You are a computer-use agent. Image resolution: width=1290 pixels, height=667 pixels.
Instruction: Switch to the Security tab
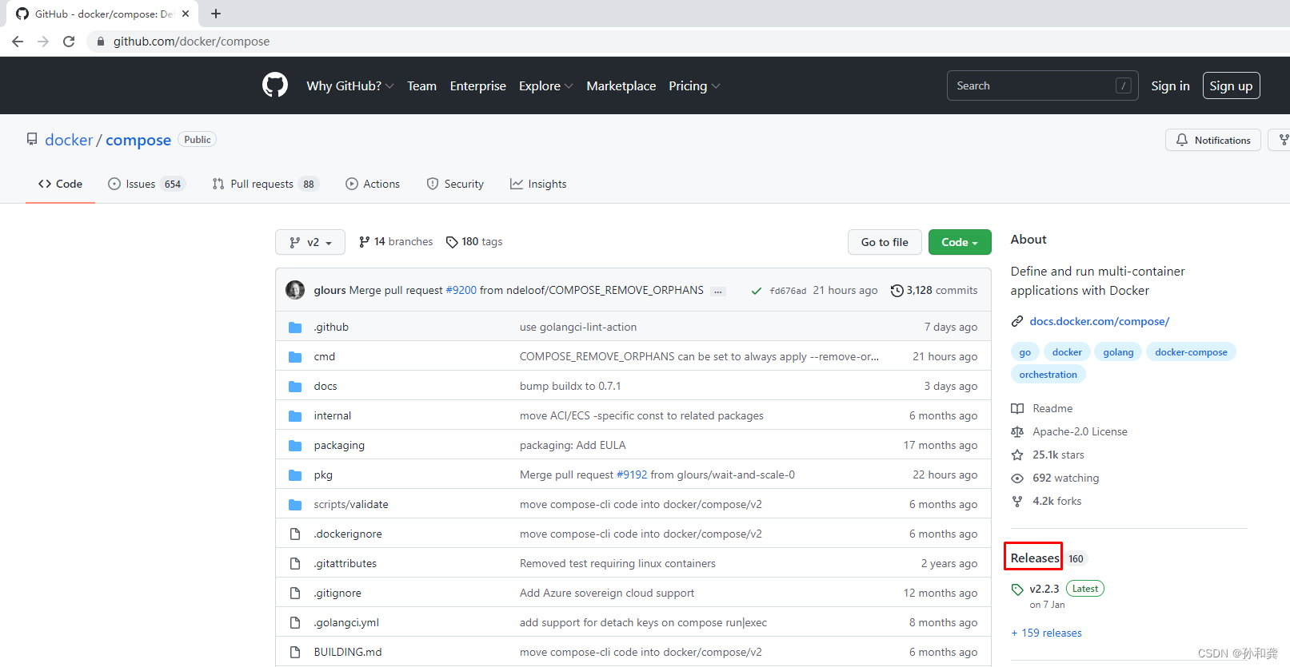tap(455, 184)
